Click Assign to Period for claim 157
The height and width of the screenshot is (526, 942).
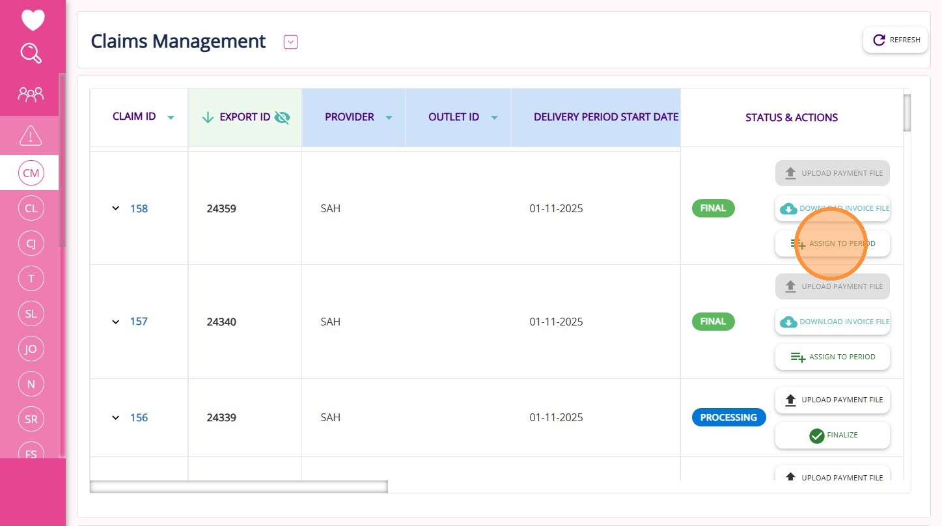pos(832,357)
